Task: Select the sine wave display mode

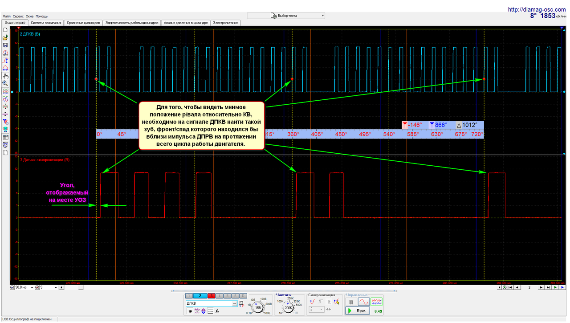Action: point(363,302)
